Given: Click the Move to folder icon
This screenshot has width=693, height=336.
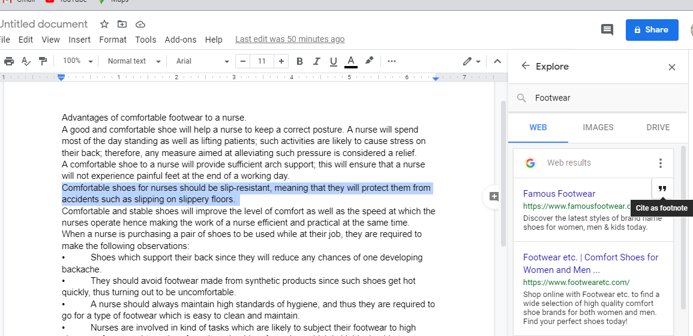Looking at the screenshot, I should pos(122,25).
